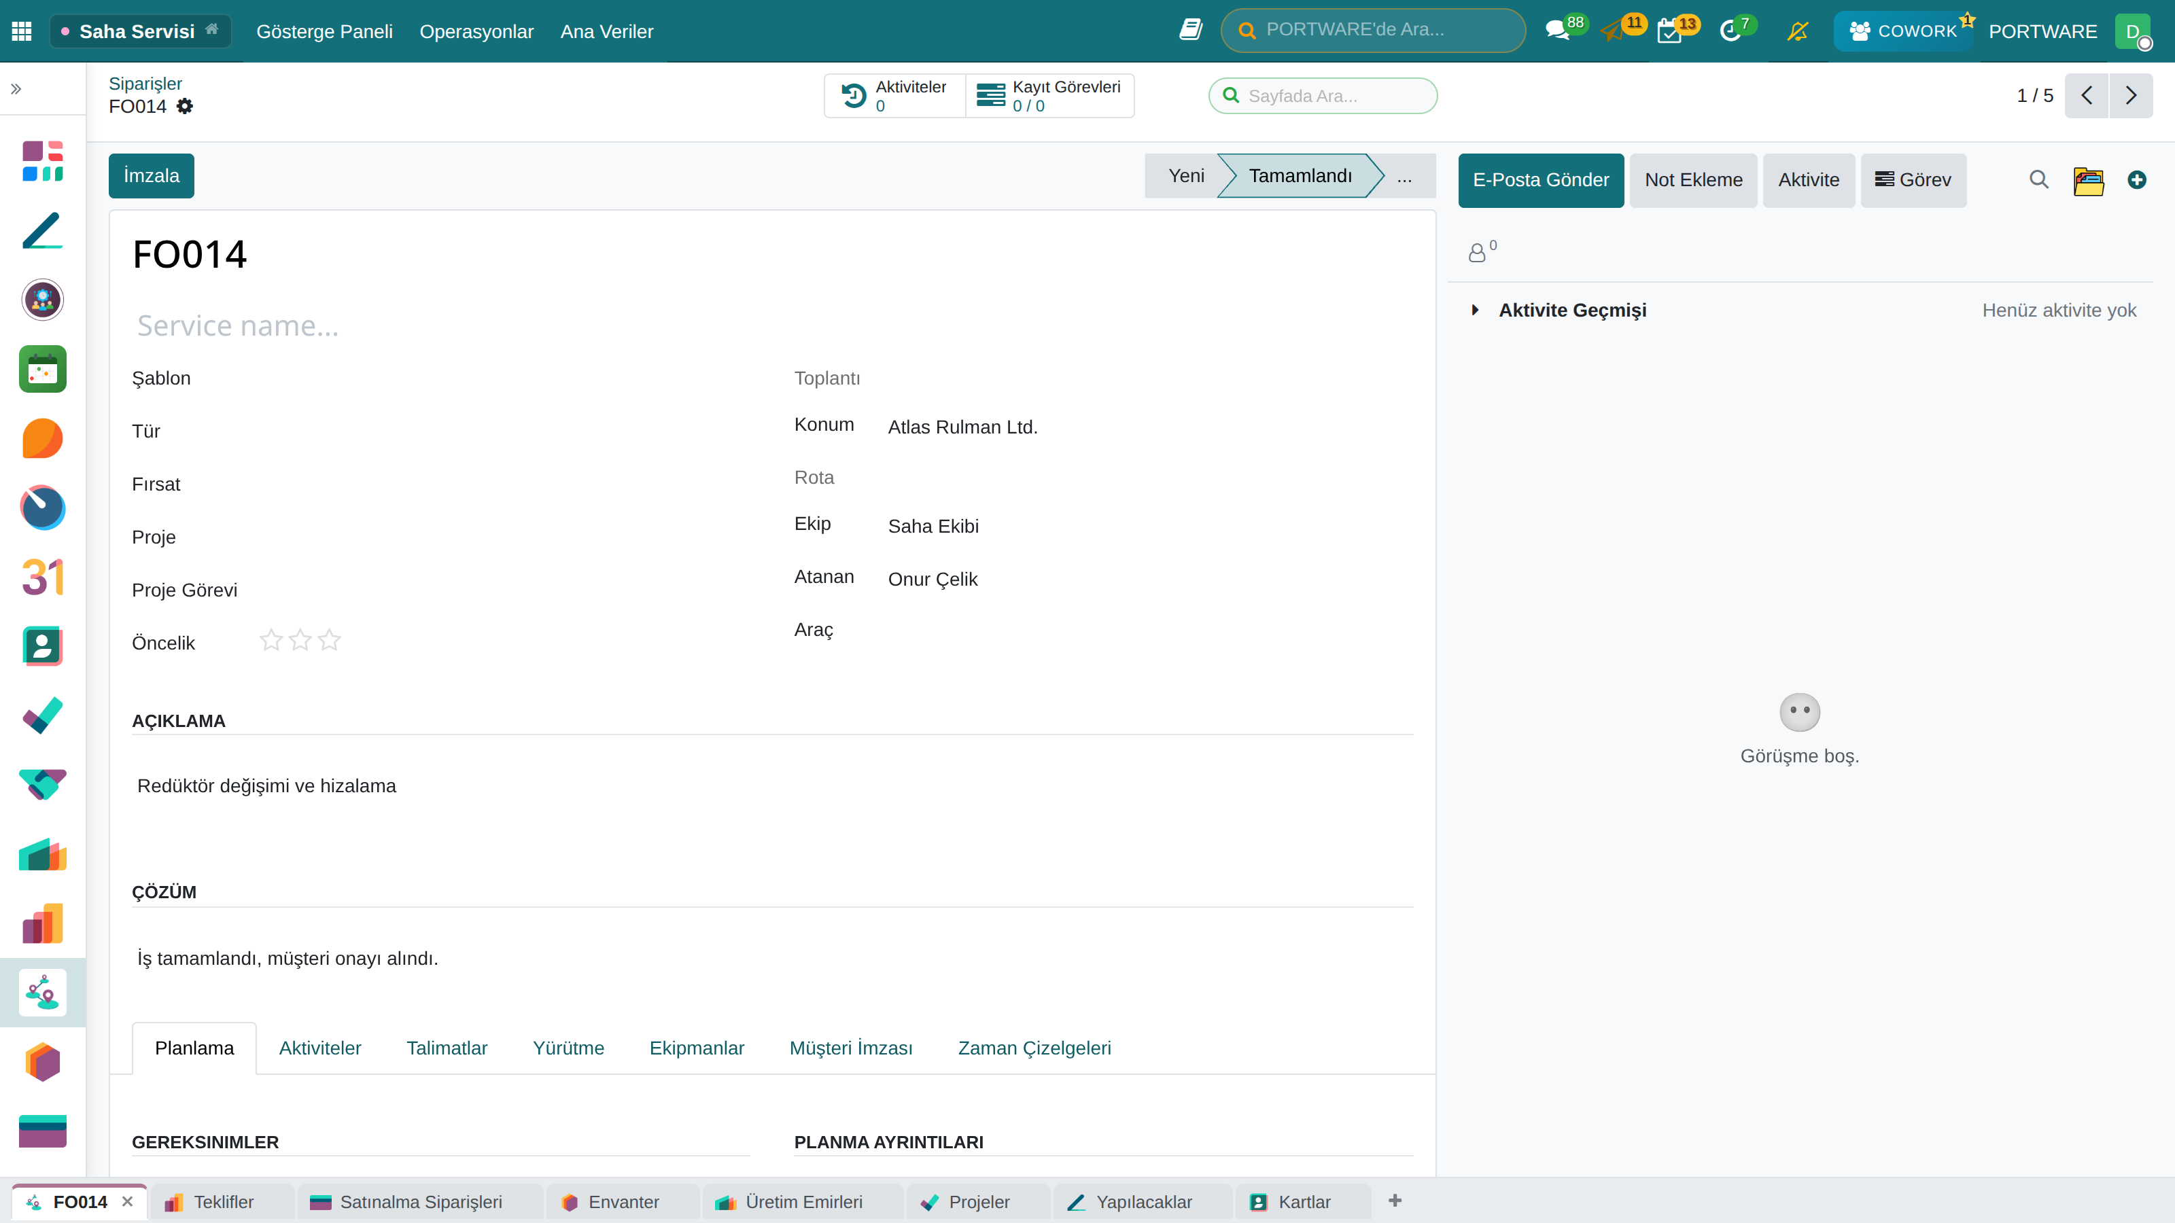Click the chatter search magnifier icon
The width and height of the screenshot is (2175, 1223).
(x=2039, y=180)
